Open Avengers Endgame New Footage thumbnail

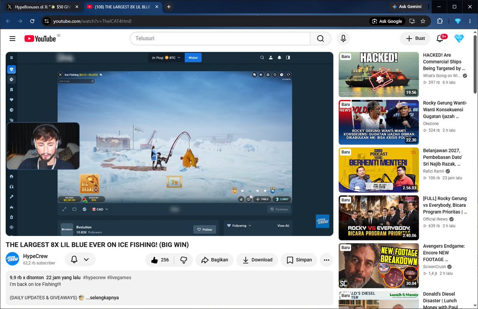[x=379, y=265]
